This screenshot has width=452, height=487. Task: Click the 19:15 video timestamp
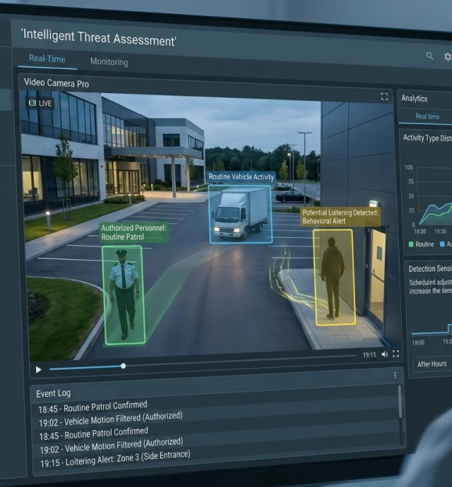tap(369, 355)
